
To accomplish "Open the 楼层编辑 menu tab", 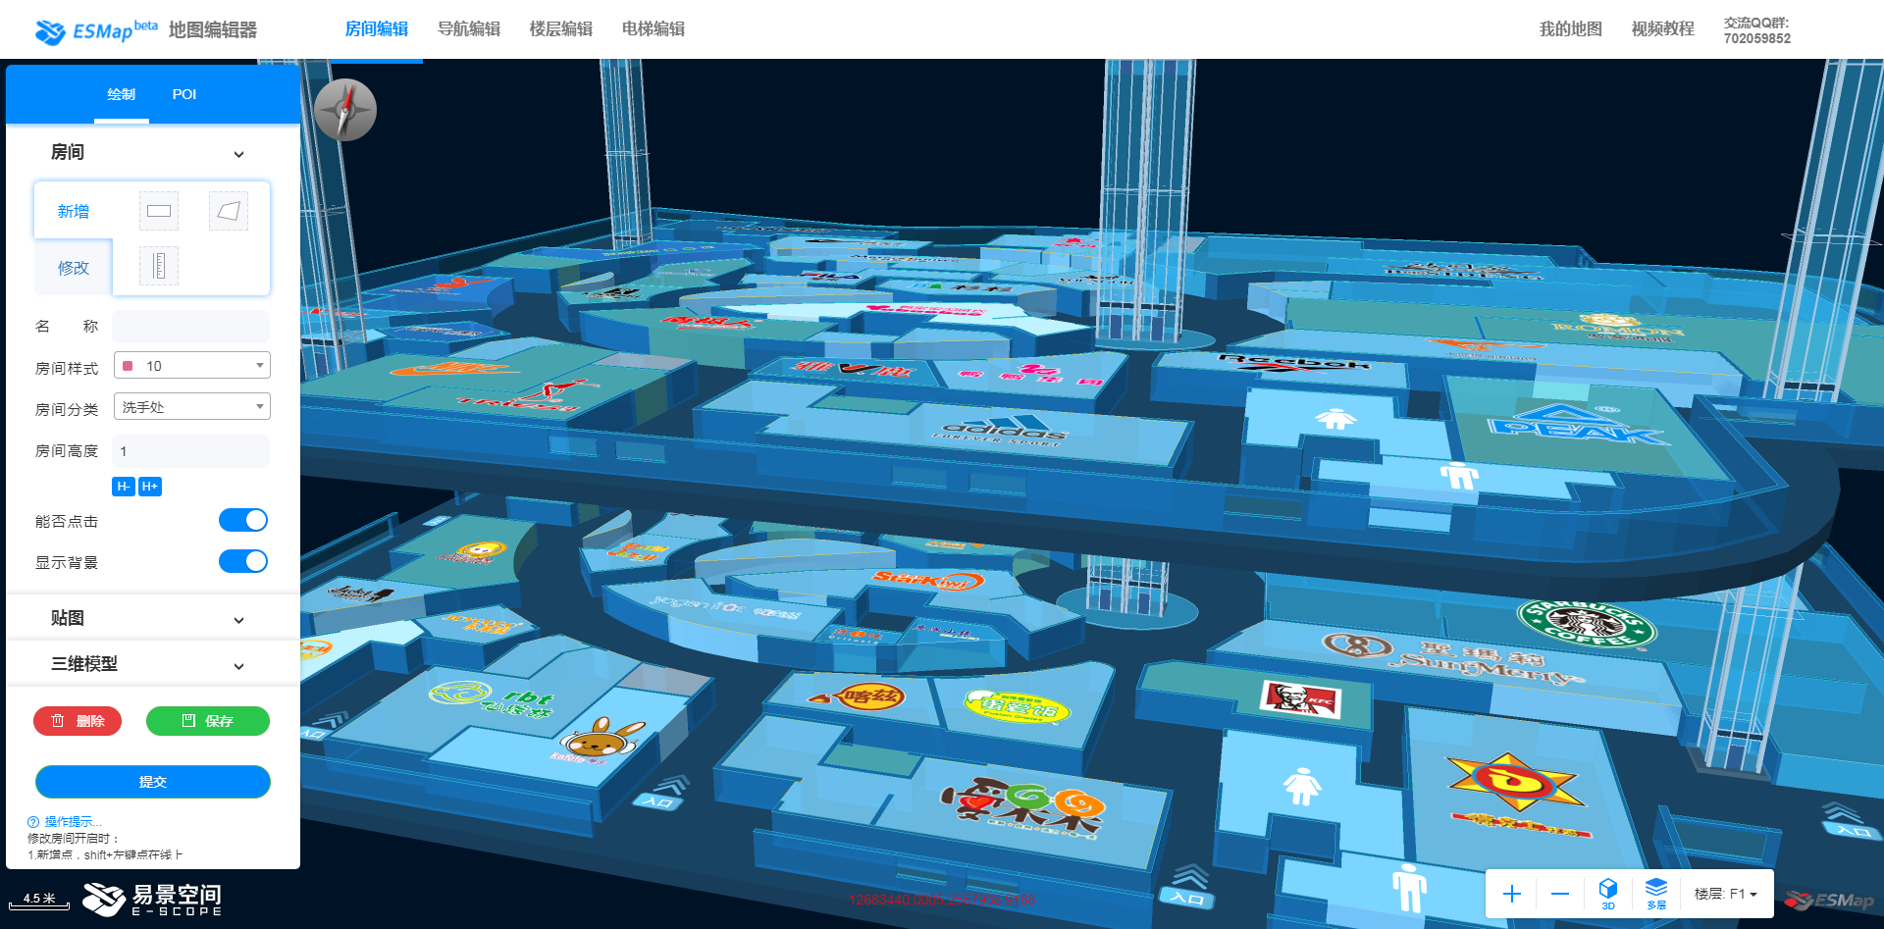I will pos(561,29).
